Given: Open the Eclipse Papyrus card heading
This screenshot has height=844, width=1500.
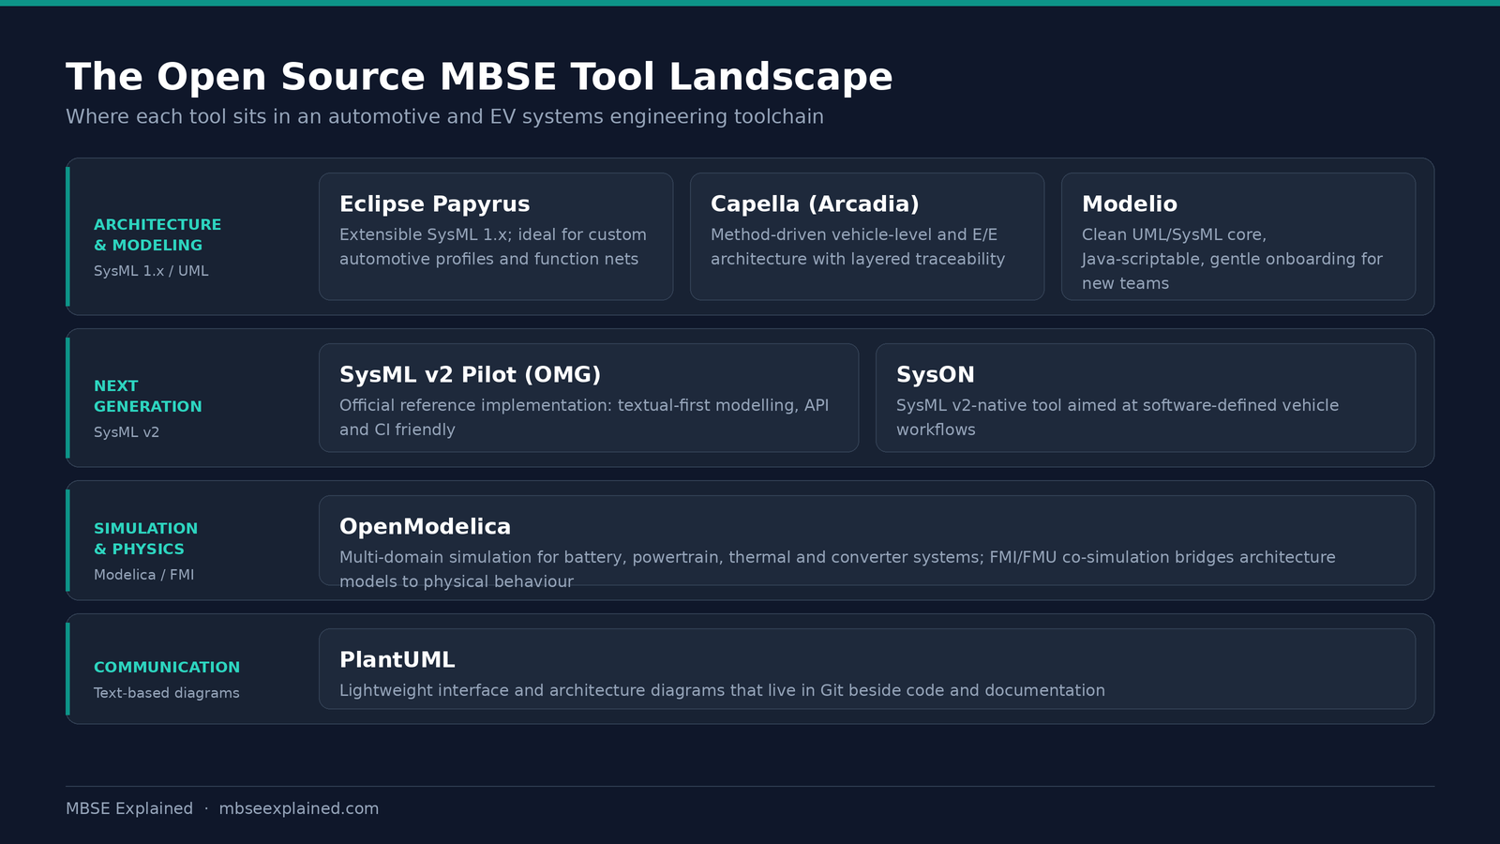Looking at the screenshot, I should (434, 204).
